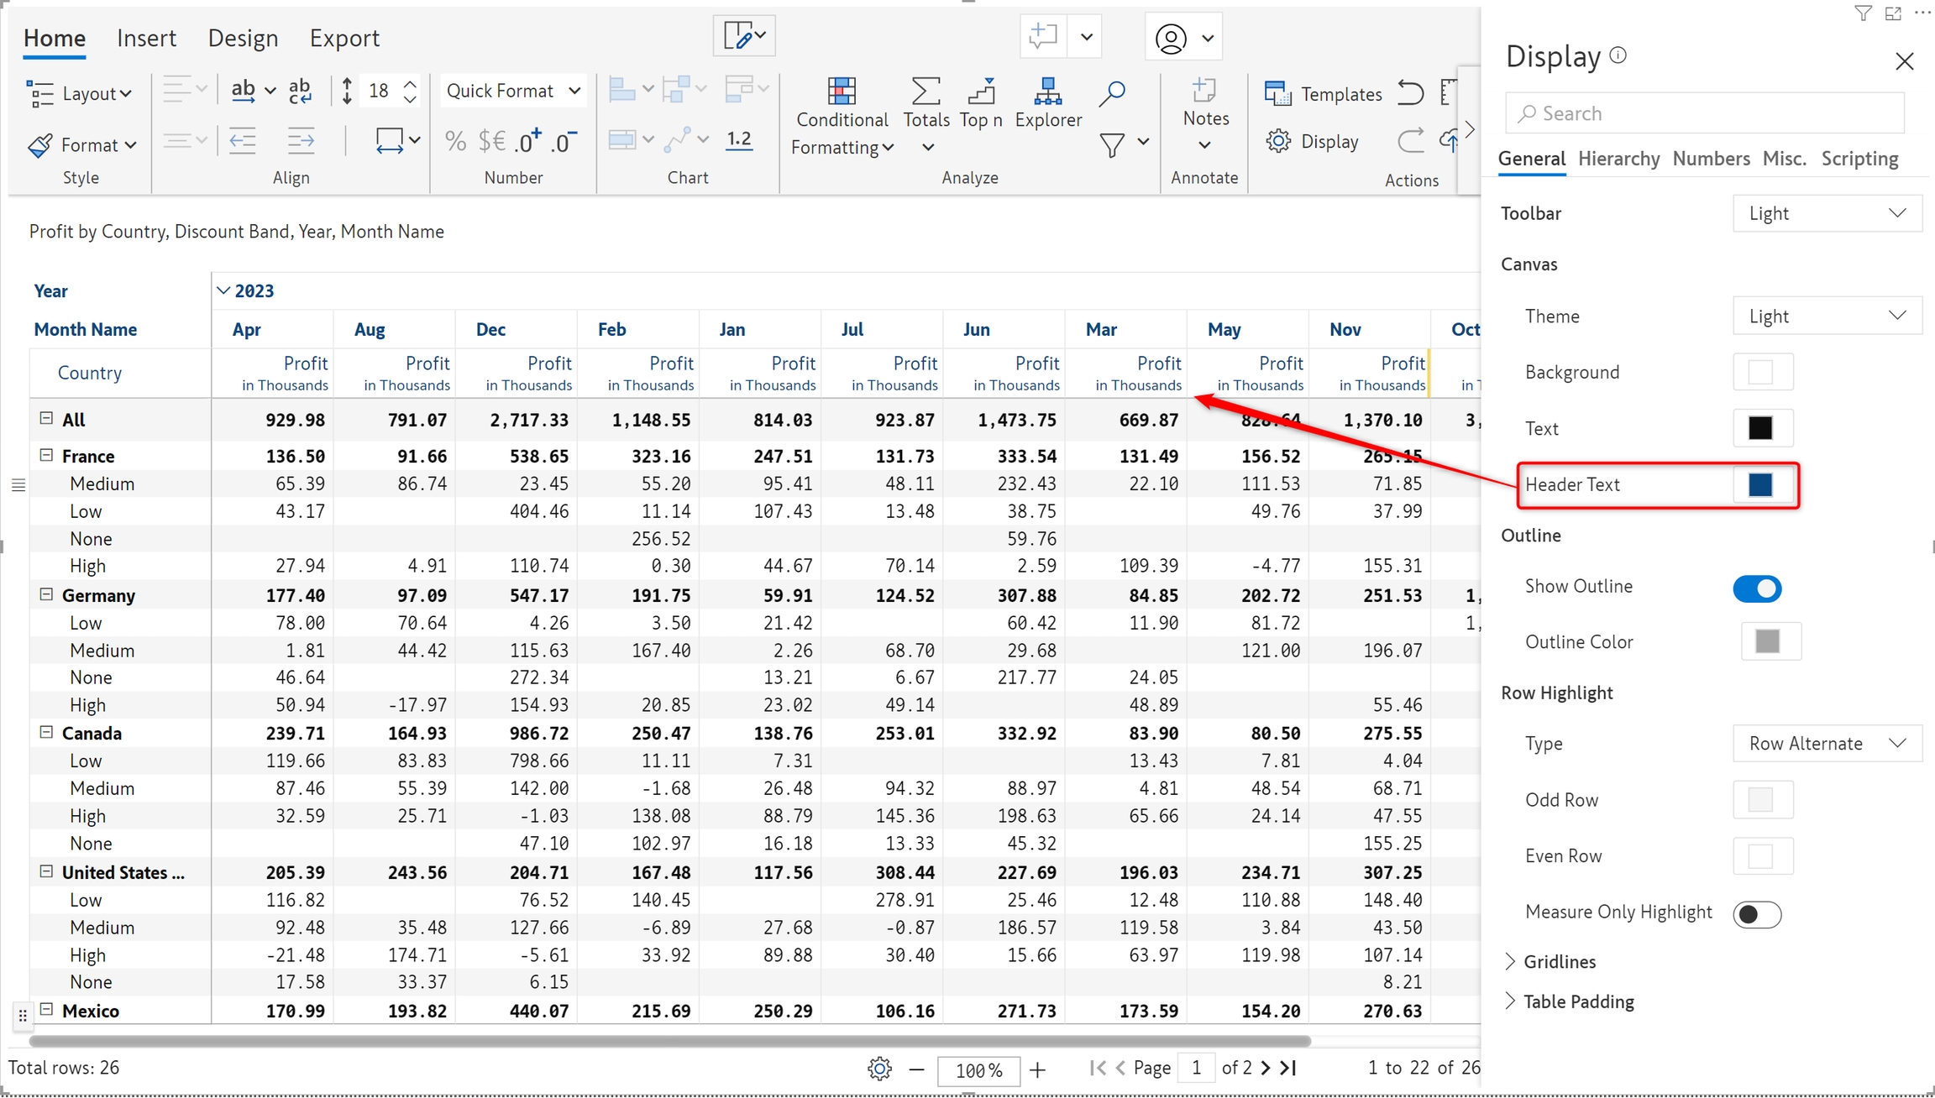
Task: Open the Hierarchy tab in Display
Action: coord(1618,159)
